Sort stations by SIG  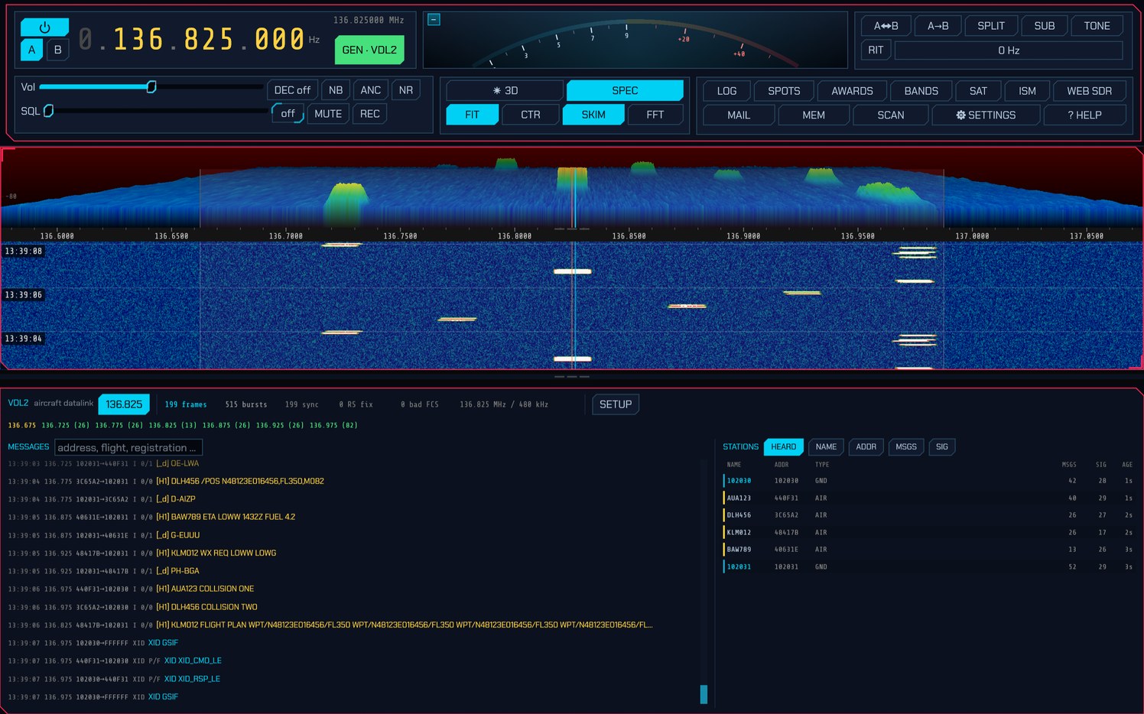(x=942, y=446)
